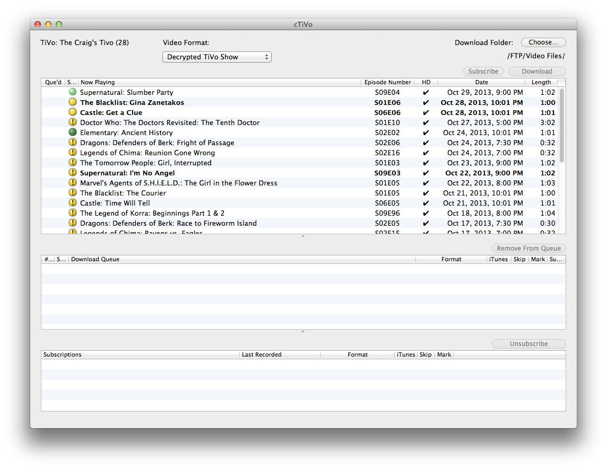Click warning icon for Castle: Time Will Tell
The height and width of the screenshot is (470, 607).
(x=72, y=202)
